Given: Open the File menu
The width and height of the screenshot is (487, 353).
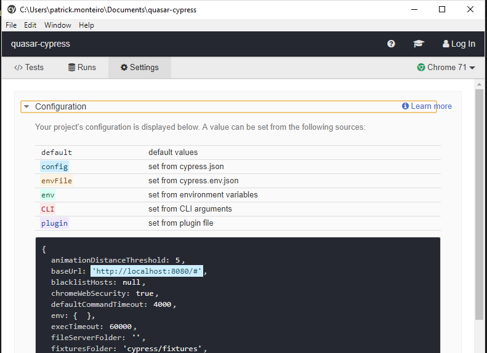Looking at the screenshot, I should (11, 25).
